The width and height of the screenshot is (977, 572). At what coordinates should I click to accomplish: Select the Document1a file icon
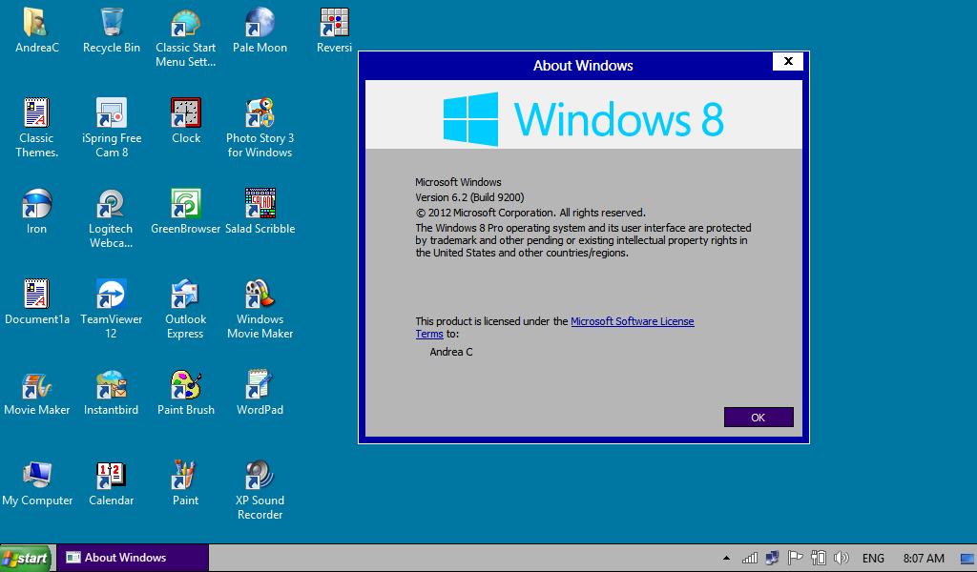tap(37, 294)
